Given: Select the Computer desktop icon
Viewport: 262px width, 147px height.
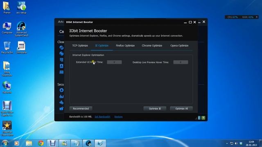Looking at the screenshot, I should coord(7,28).
